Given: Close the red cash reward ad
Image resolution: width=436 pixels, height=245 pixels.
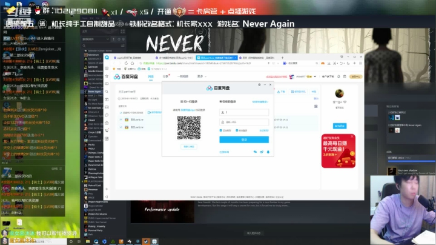Looking at the screenshot, I should (x=352, y=136).
